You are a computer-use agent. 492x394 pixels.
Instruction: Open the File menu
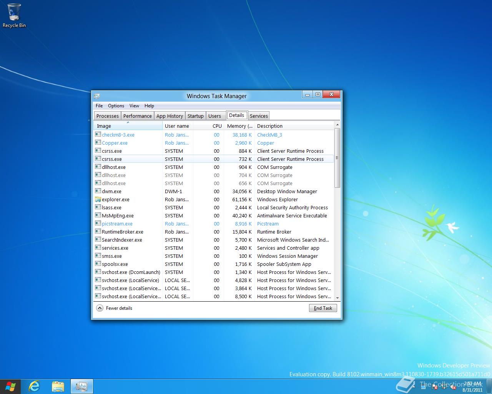tap(99, 106)
